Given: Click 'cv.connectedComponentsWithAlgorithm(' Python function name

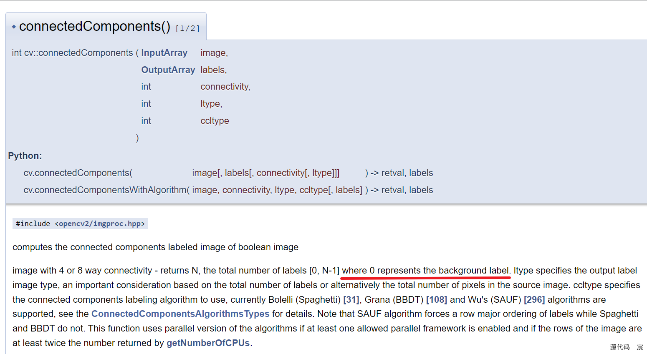Looking at the screenshot, I should pos(106,190).
